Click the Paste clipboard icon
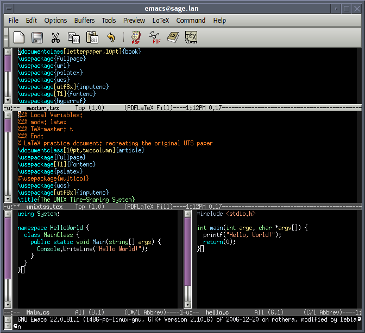 [x=92, y=37]
